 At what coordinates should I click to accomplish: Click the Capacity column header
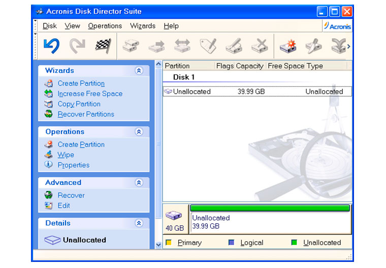pos(250,66)
